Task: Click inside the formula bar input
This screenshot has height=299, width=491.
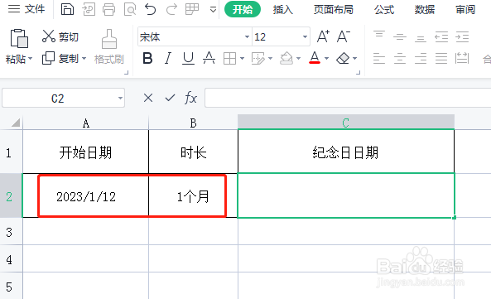Action: coord(348,98)
